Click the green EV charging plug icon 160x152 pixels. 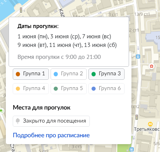click(1, 111)
